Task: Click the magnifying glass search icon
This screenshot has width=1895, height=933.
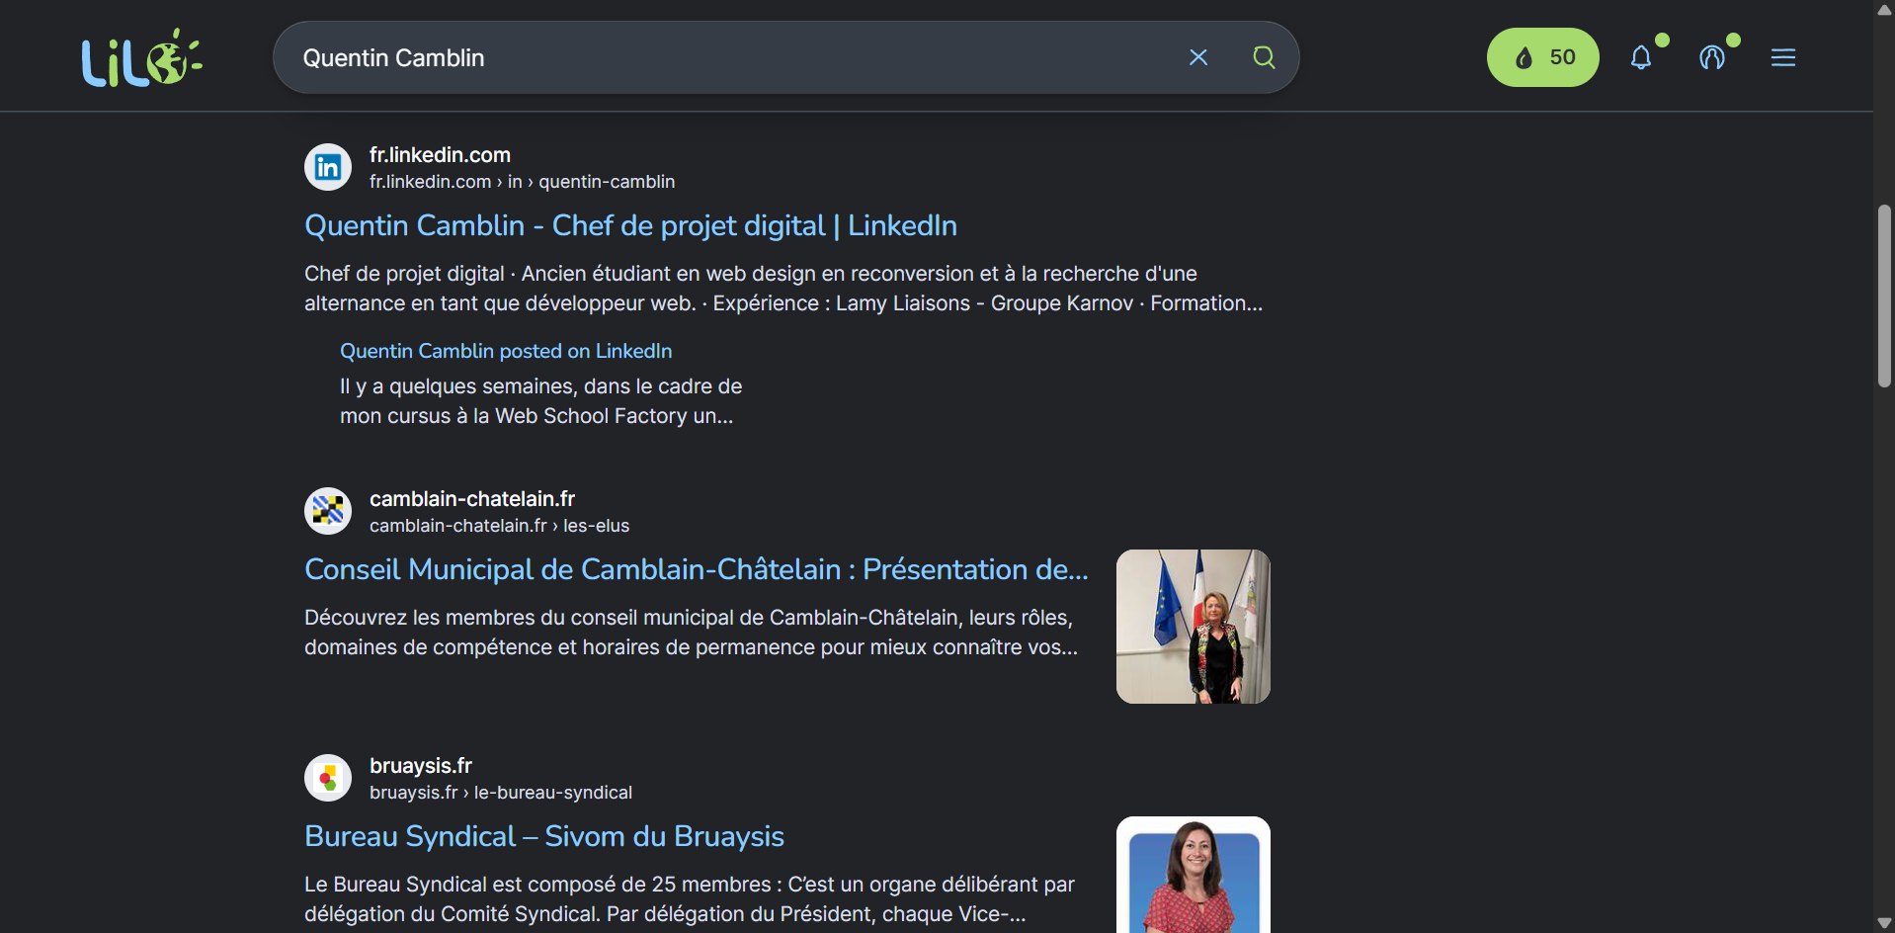Action: coord(1264,57)
